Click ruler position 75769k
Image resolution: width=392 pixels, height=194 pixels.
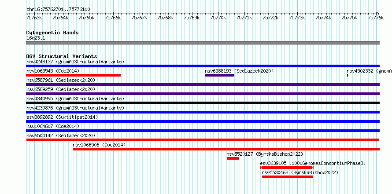pyautogui.click(x=192, y=18)
